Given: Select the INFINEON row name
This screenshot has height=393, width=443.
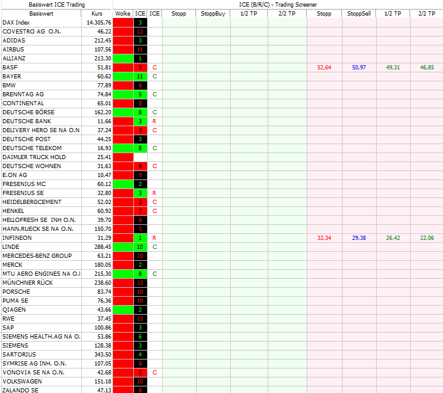Looking at the screenshot, I should click(17, 238).
